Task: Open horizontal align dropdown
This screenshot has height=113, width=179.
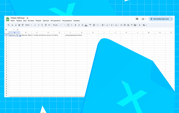Action: [x=103, y=25]
